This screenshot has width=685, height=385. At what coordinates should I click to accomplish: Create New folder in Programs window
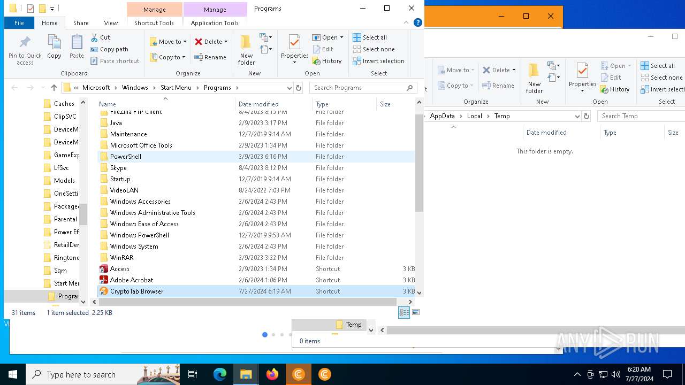pos(246,50)
